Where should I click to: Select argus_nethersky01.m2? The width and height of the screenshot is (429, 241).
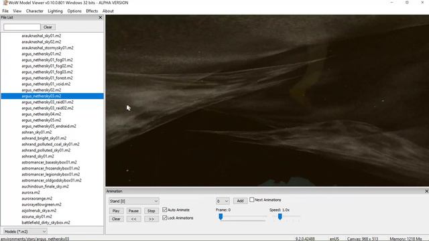42,54
